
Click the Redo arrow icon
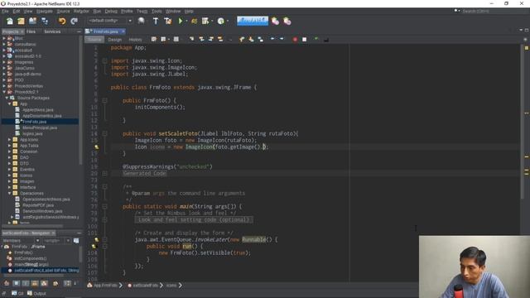pyautogui.click(x=74, y=21)
